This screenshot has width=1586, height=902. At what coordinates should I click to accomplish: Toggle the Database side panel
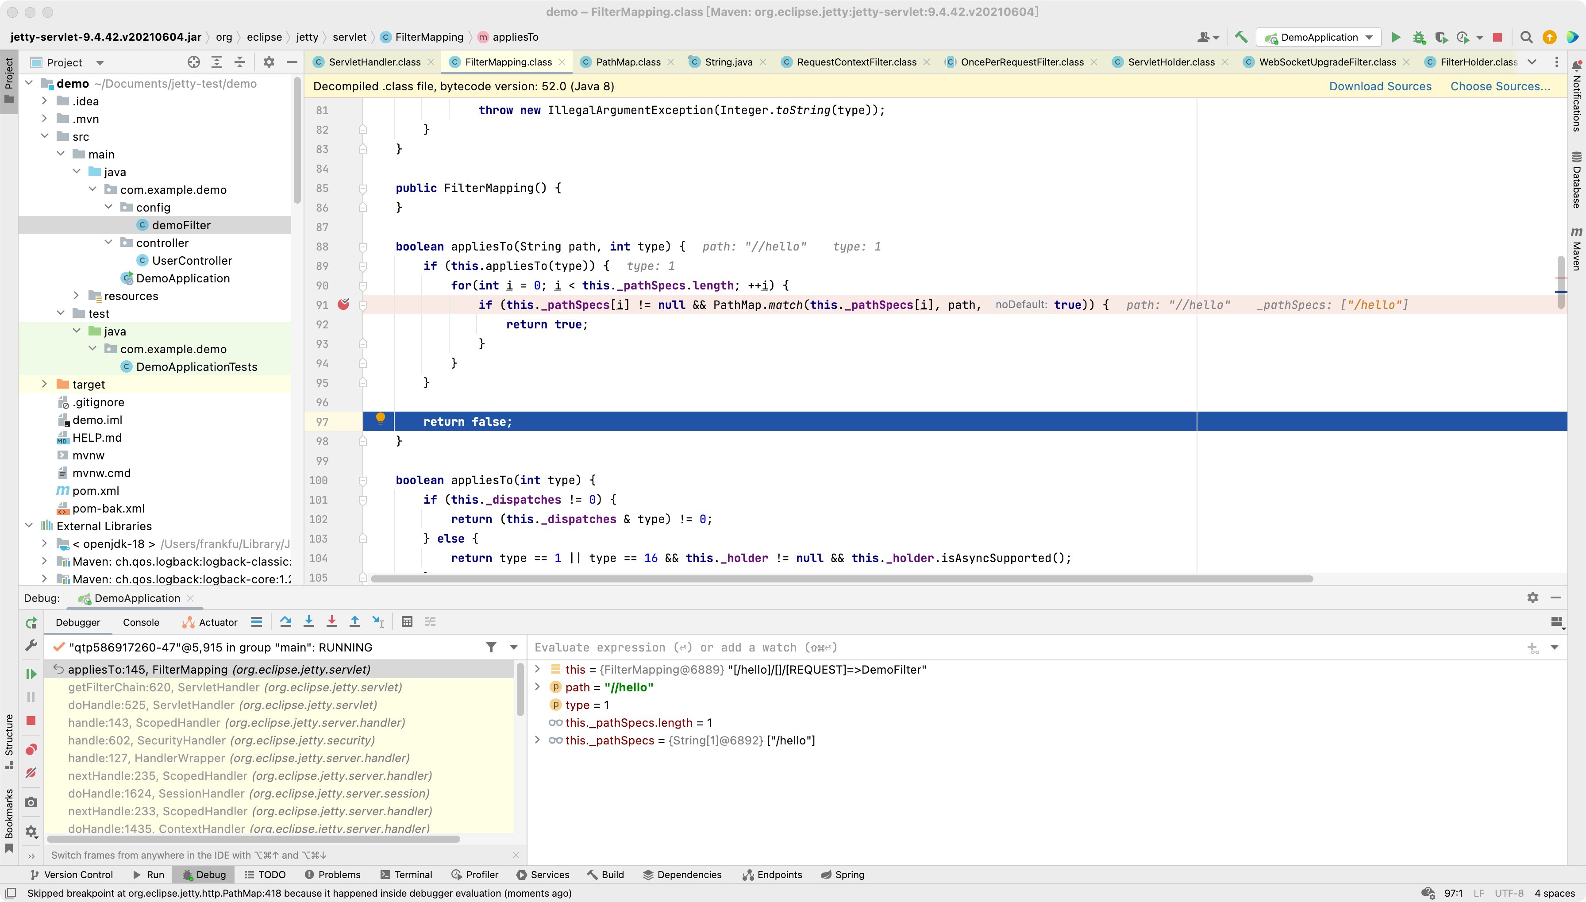1576,179
